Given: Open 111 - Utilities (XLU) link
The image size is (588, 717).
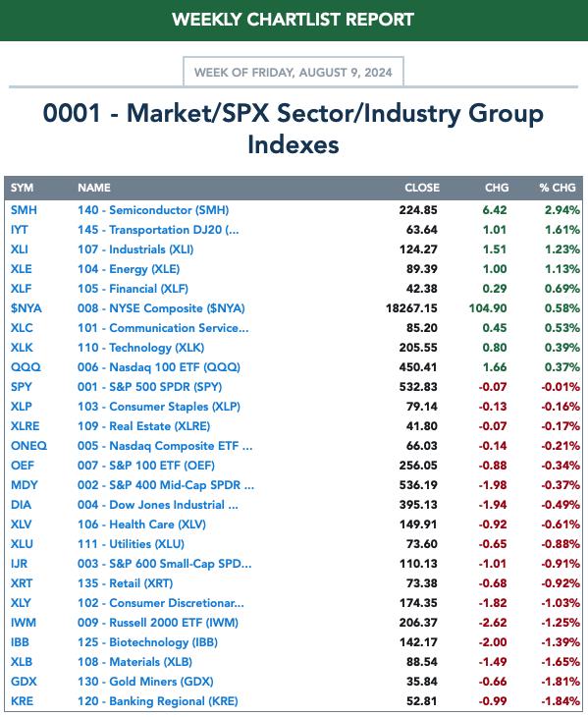Looking at the screenshot, I should [131, 544].
